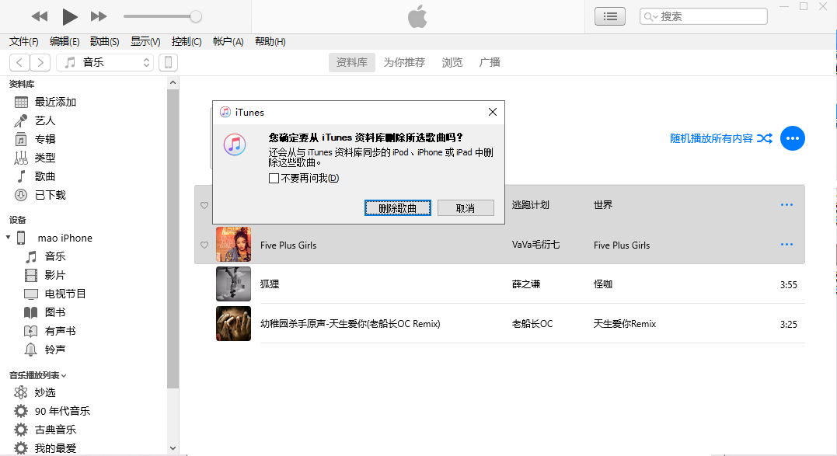Open more options for the 世界 row

pyautogui.click(x=786, y=205)
